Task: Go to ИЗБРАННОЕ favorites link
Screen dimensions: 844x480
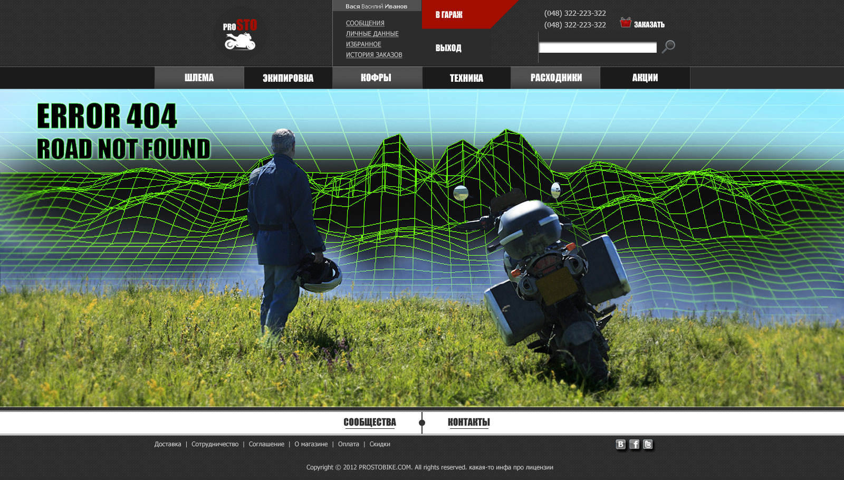Action: click(363, 44)
